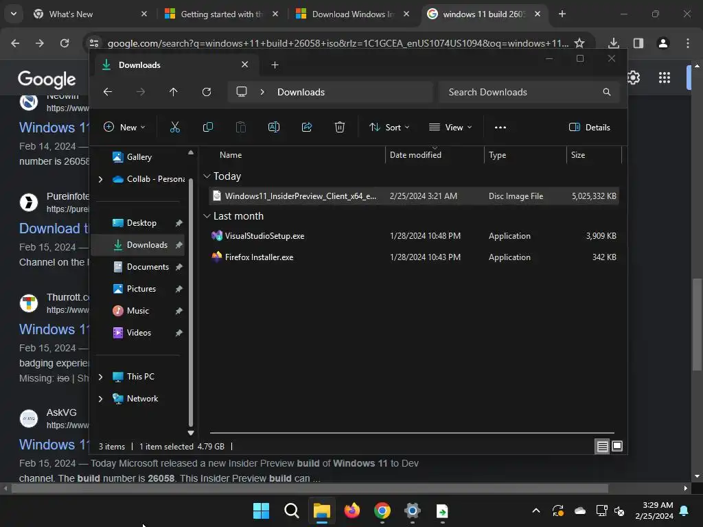703x527 pixels.
Task: Switch to large thumbnails view in status bar
Action: point(617,446)
